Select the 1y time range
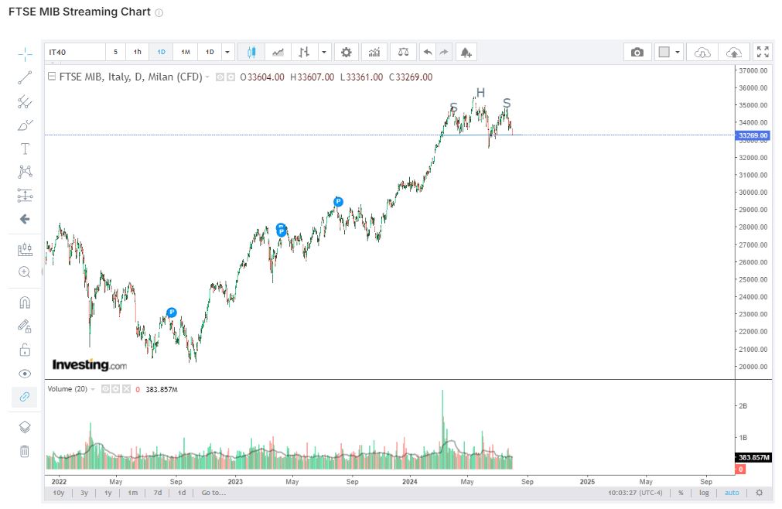Image resolution: width=782 pixels, height=509 pixels. coord(108,493)
